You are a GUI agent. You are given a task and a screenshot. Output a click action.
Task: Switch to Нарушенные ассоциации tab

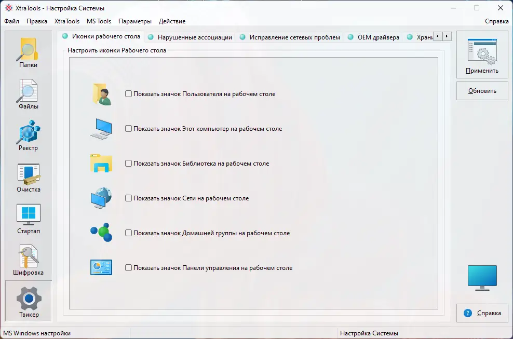point(190,37)
